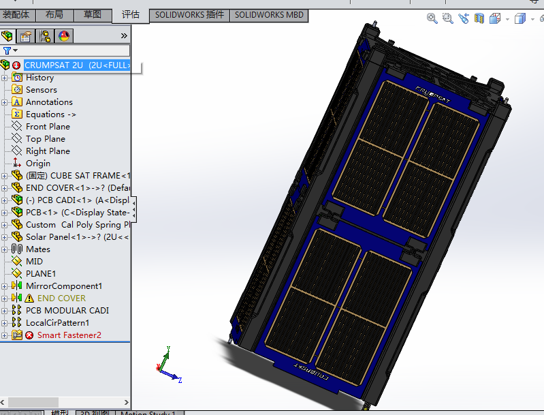Select the Solar Panel<1> component
This screenshot has height=415, width=544.
click(x=78, y=237)
